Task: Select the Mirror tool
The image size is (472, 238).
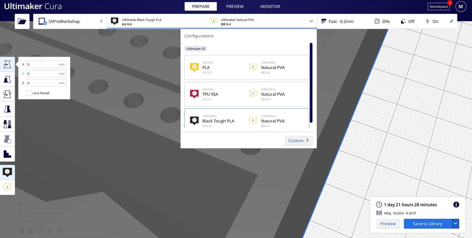Action: click(x=7, y=109)
